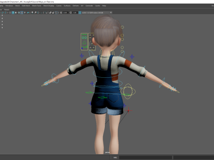Select the green eyes control in face panel
This screenshot has width=214, height=160.
[x=84, y=38]
